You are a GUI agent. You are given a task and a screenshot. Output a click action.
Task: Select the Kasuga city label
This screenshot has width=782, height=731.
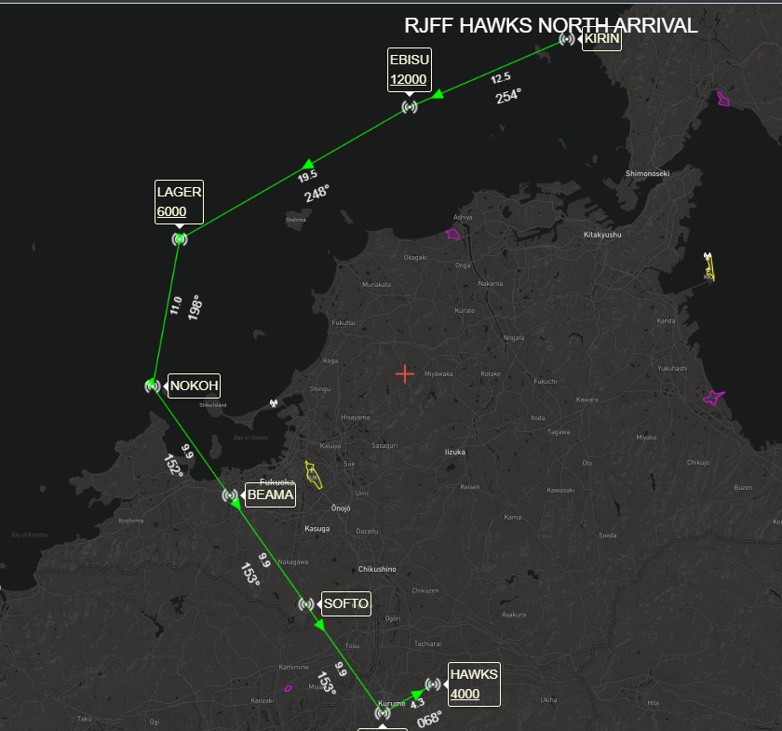[317, 528]
